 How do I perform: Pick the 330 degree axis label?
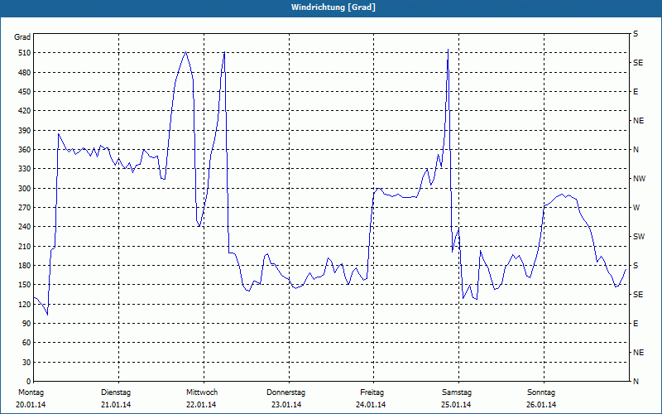25,169
